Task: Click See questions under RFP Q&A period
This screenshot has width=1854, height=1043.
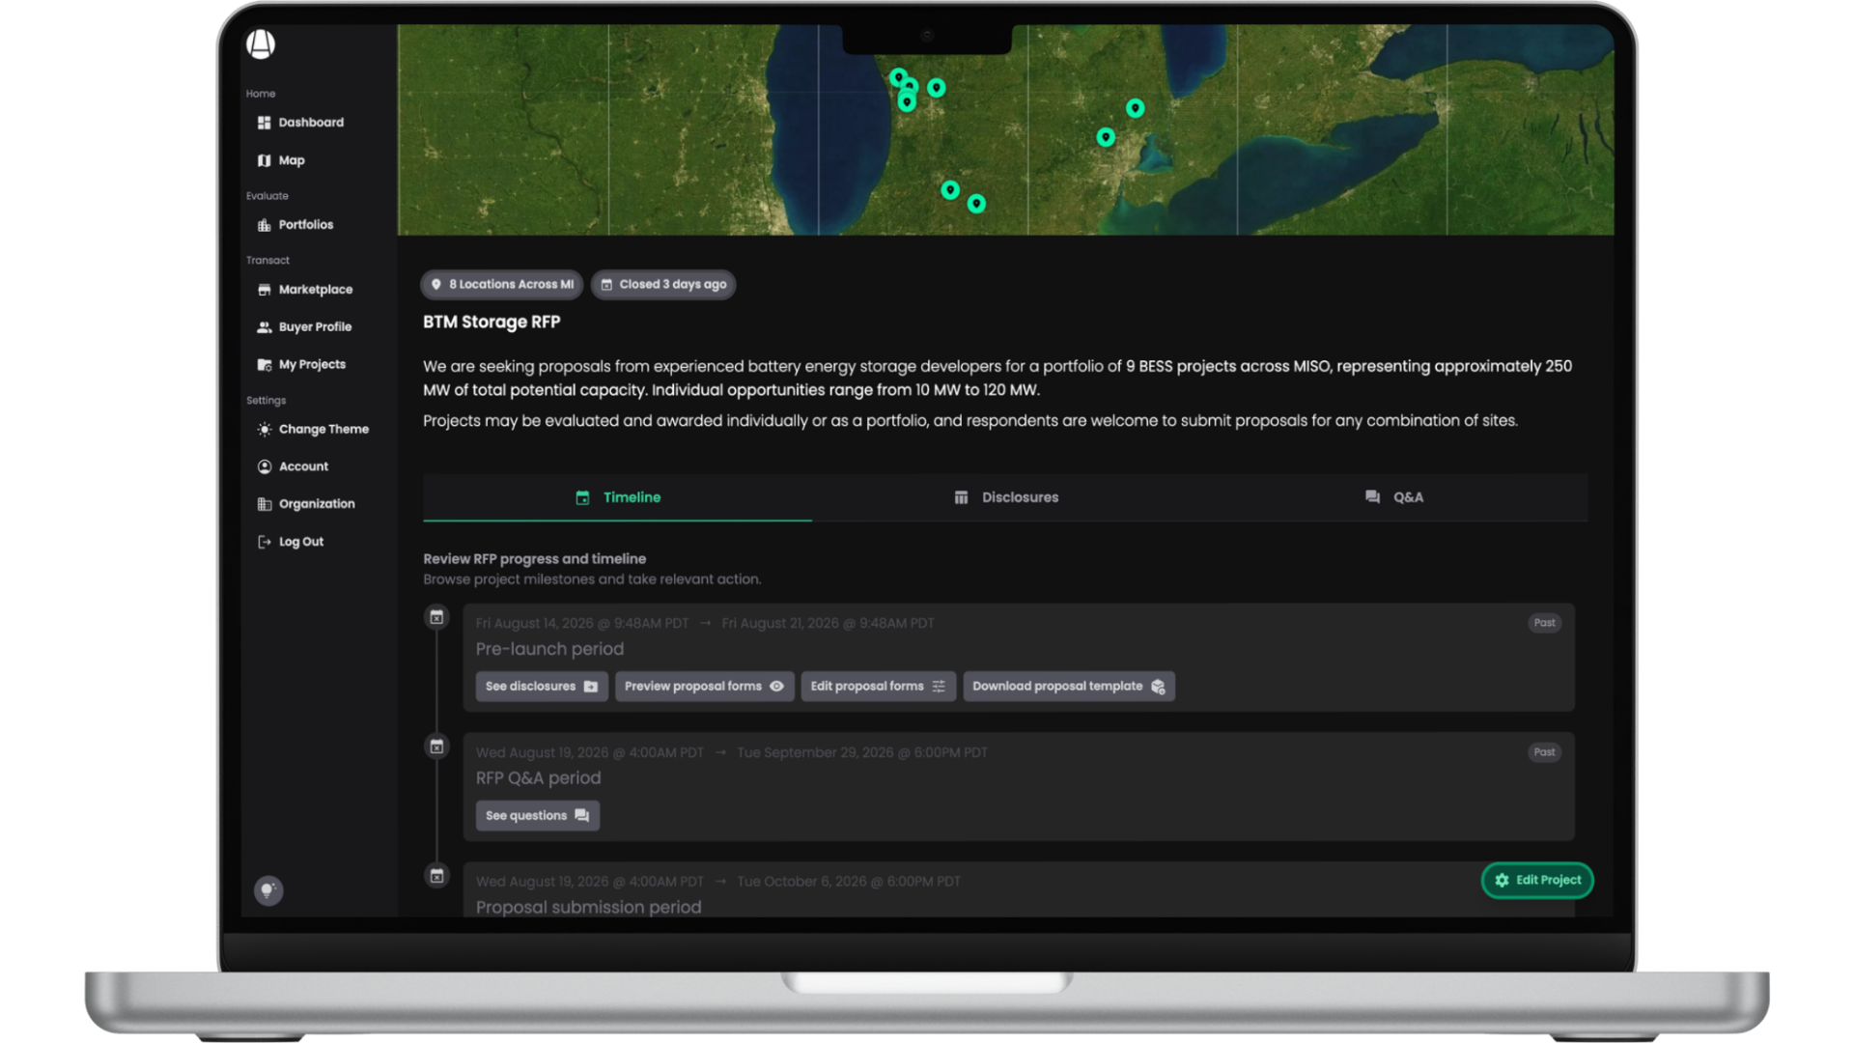Action: click(x=537, y=816)
